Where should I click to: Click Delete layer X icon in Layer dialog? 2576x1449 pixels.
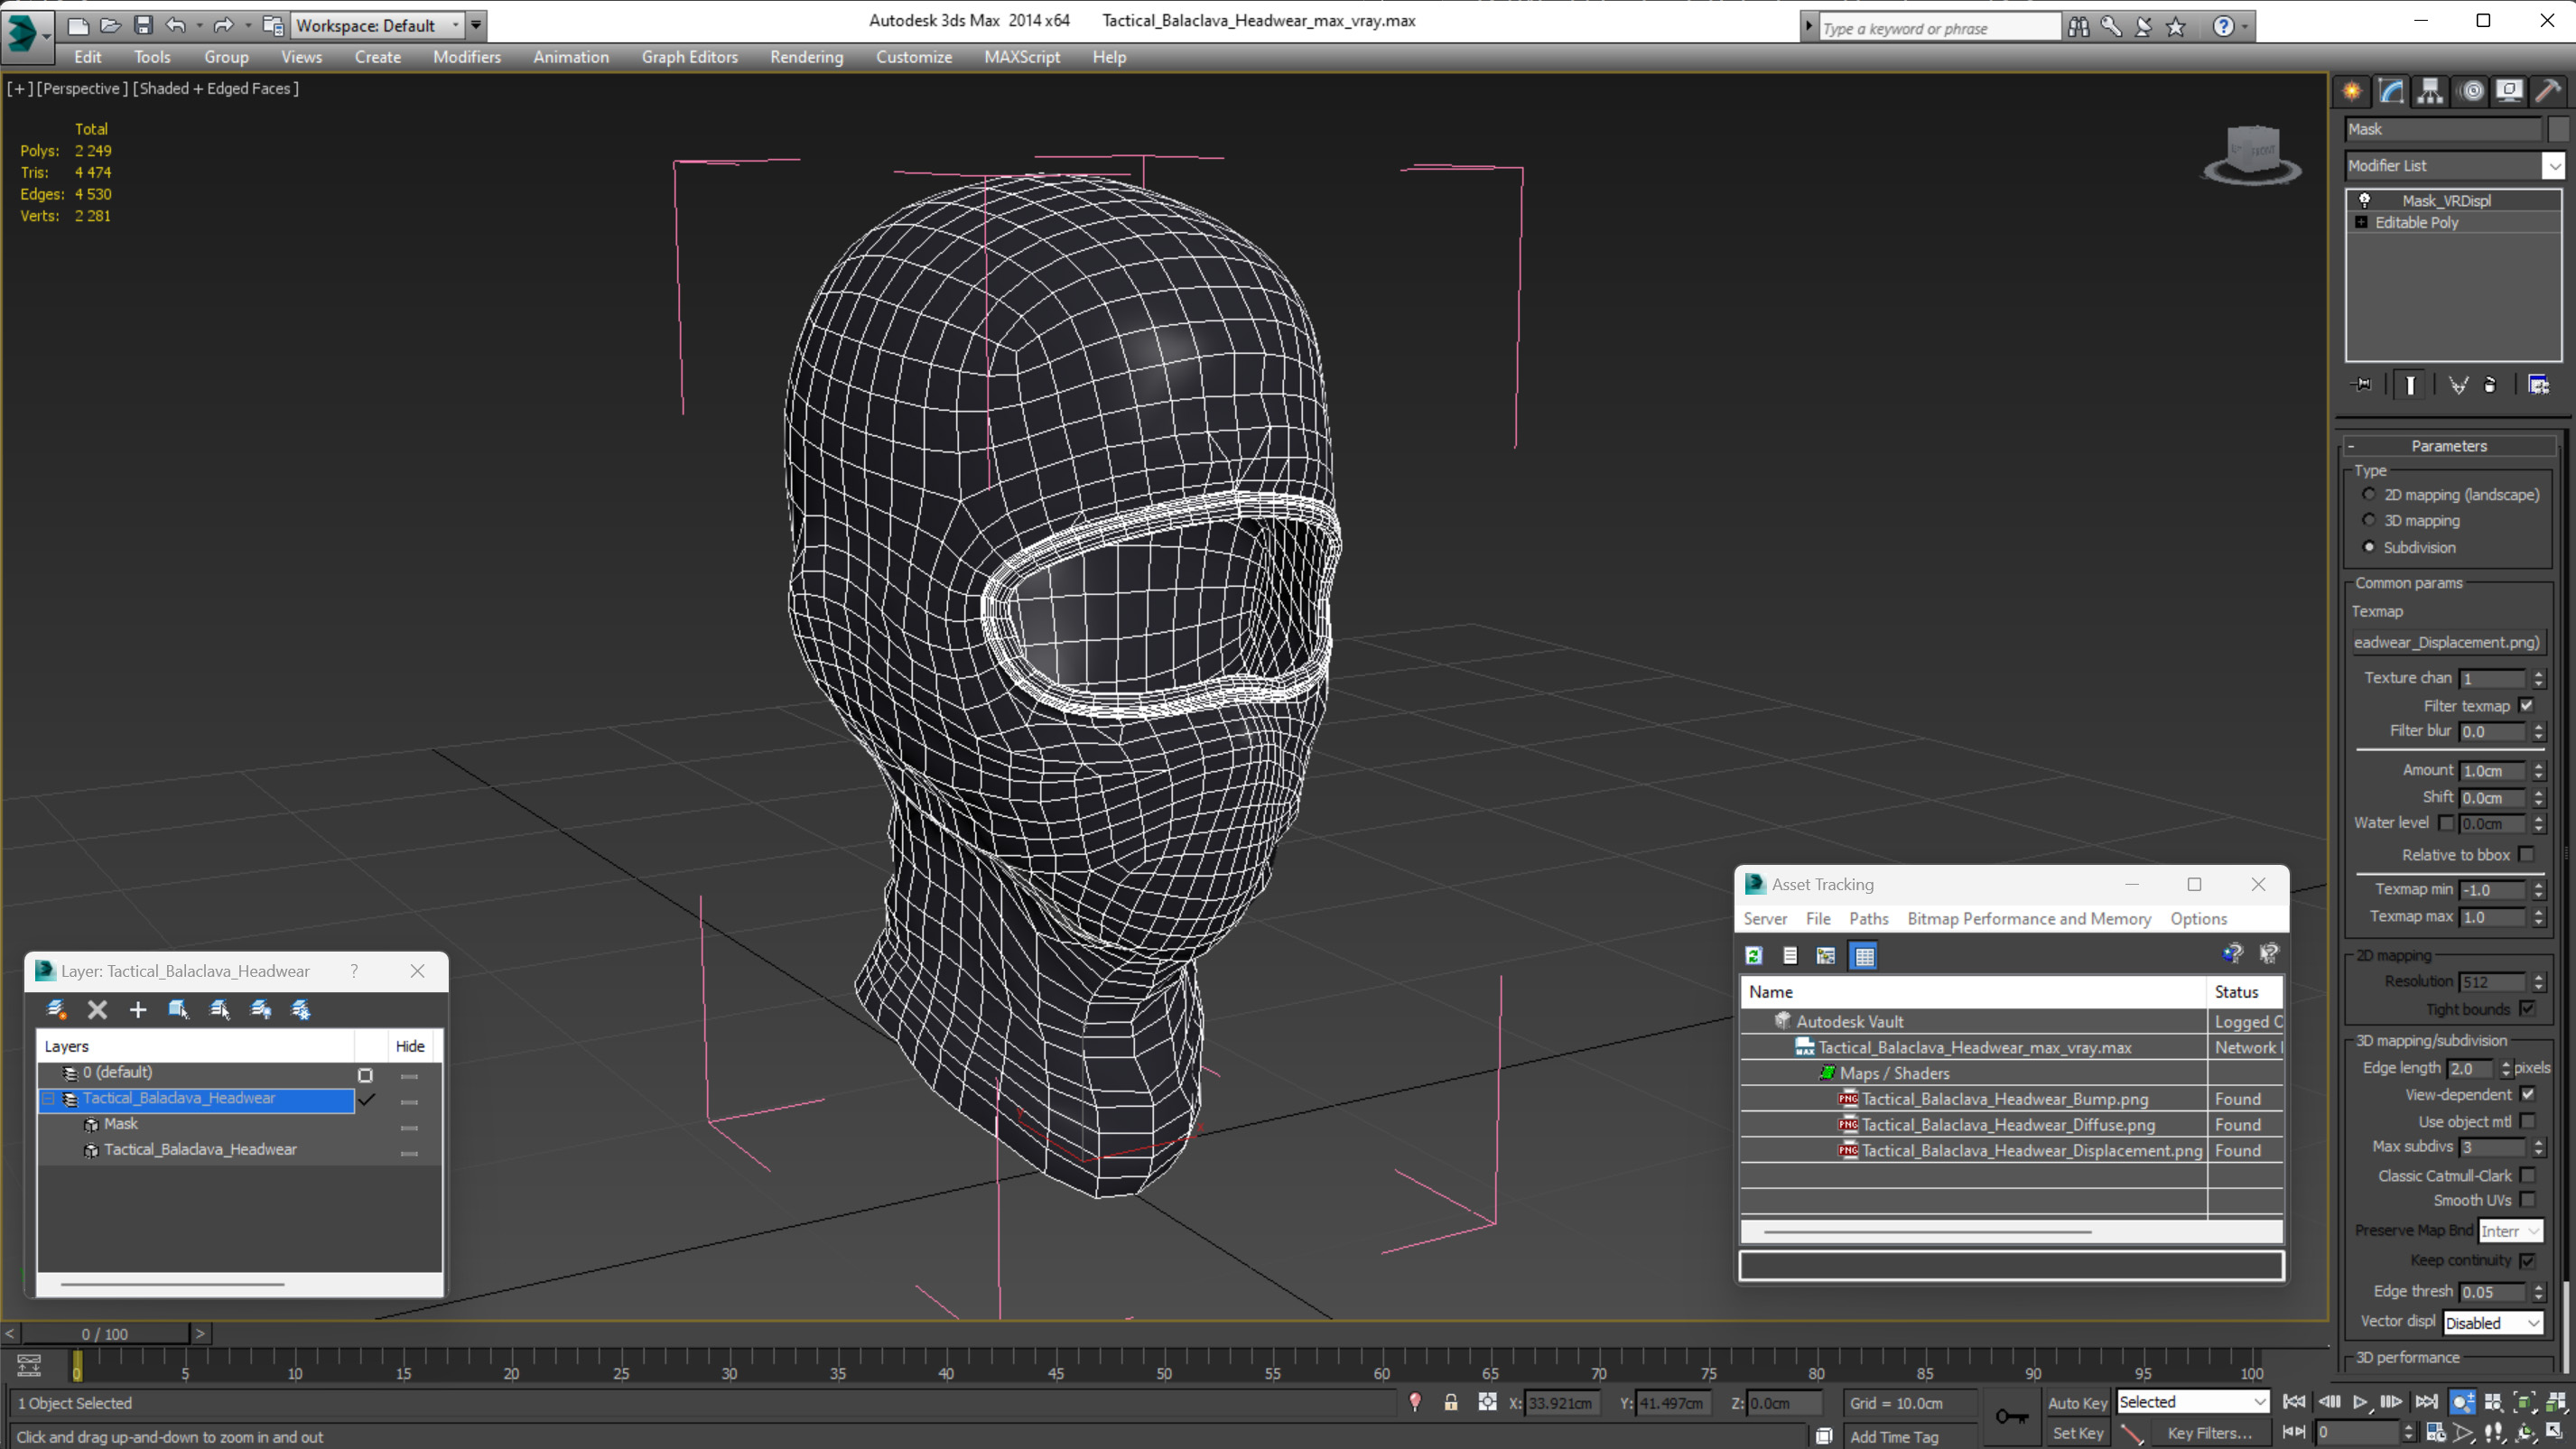click(97, 1009)
